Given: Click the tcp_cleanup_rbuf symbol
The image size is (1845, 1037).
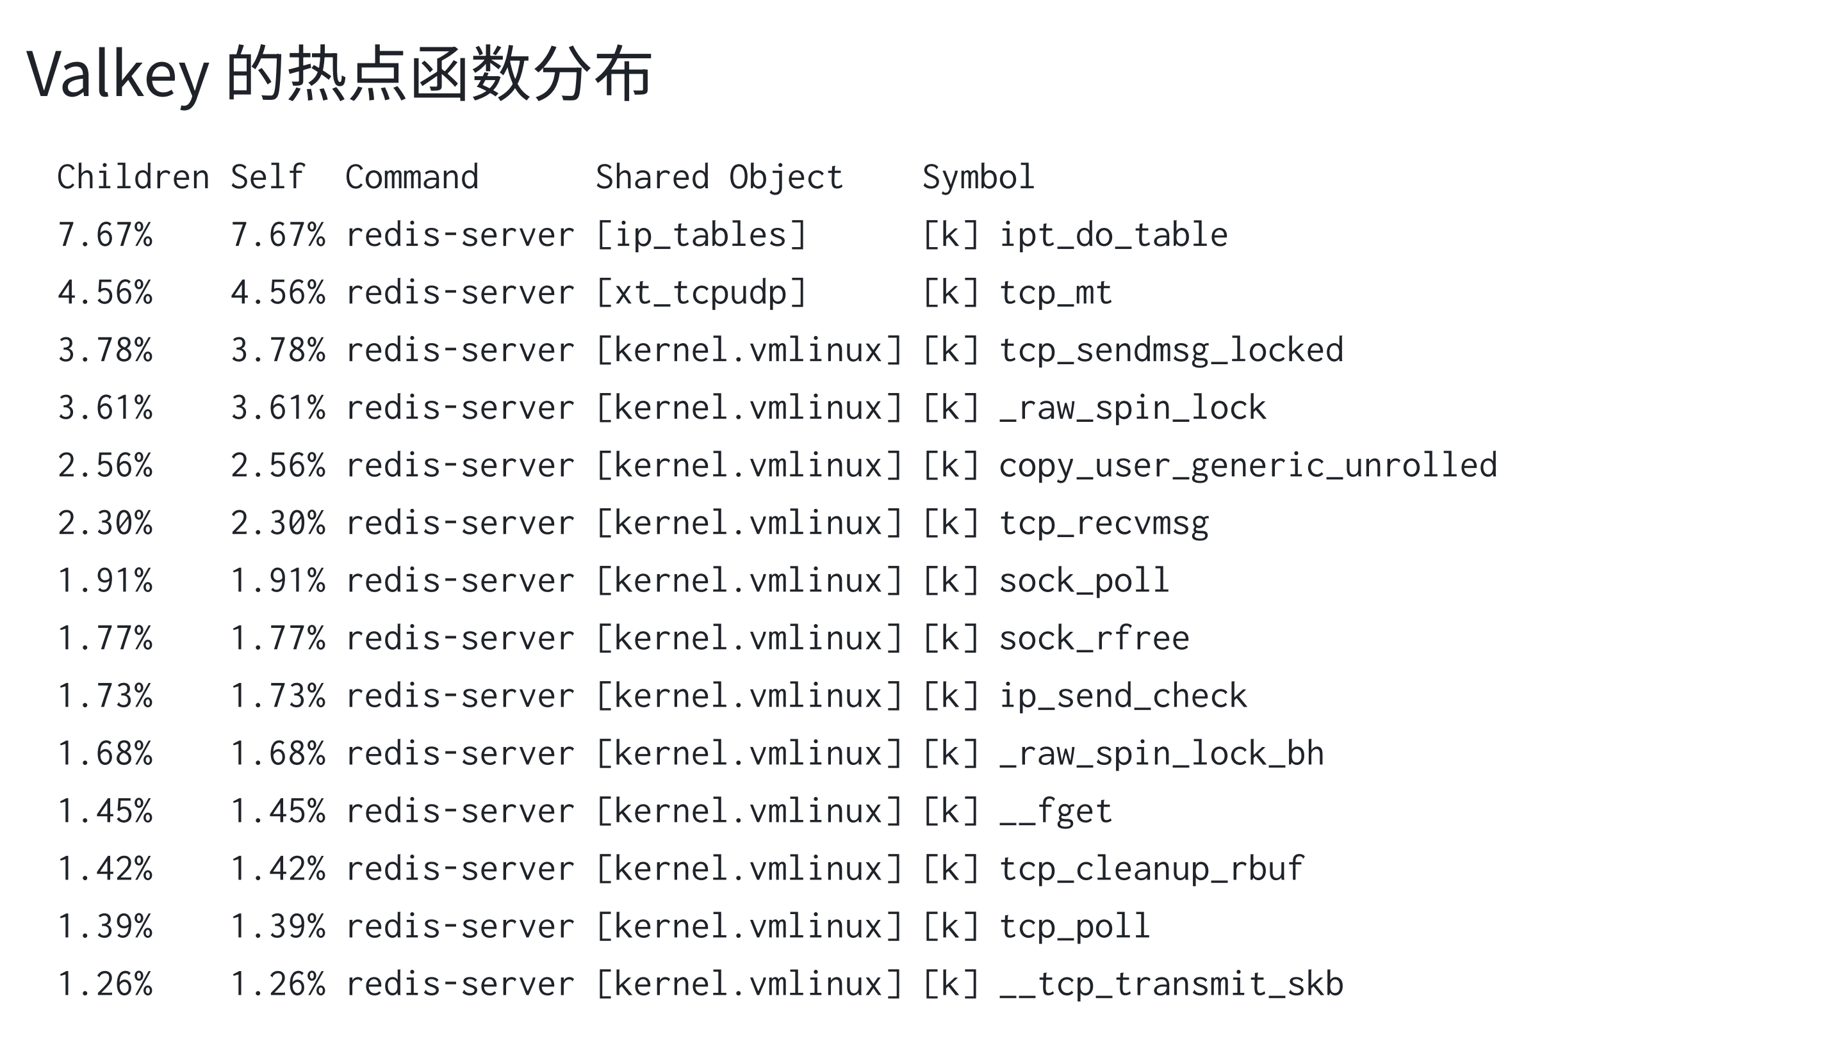Looking at the screenshot, I should click(x=1152, y=869).
